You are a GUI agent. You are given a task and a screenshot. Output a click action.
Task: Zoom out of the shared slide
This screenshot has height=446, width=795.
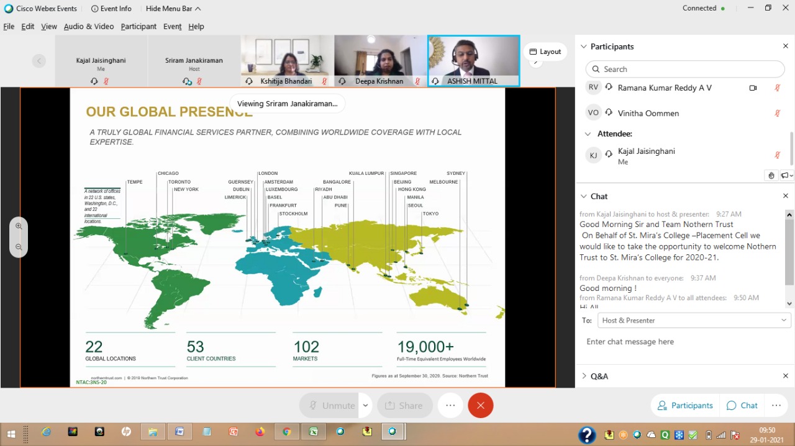(19, 247)
